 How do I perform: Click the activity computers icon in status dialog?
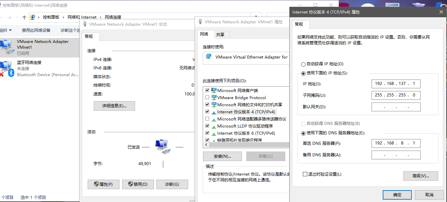point(163,147)
